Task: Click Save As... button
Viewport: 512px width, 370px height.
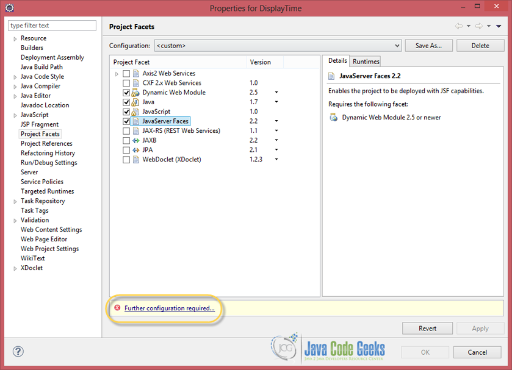Action: tap(429, 46)
